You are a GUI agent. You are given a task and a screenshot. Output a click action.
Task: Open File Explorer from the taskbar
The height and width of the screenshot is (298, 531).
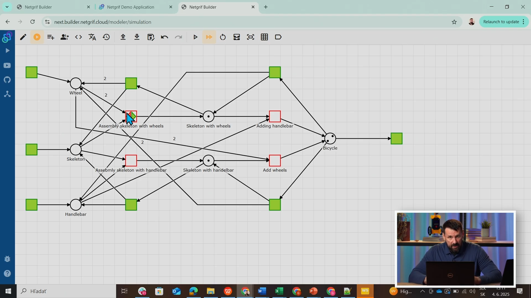tap(210, 291)
